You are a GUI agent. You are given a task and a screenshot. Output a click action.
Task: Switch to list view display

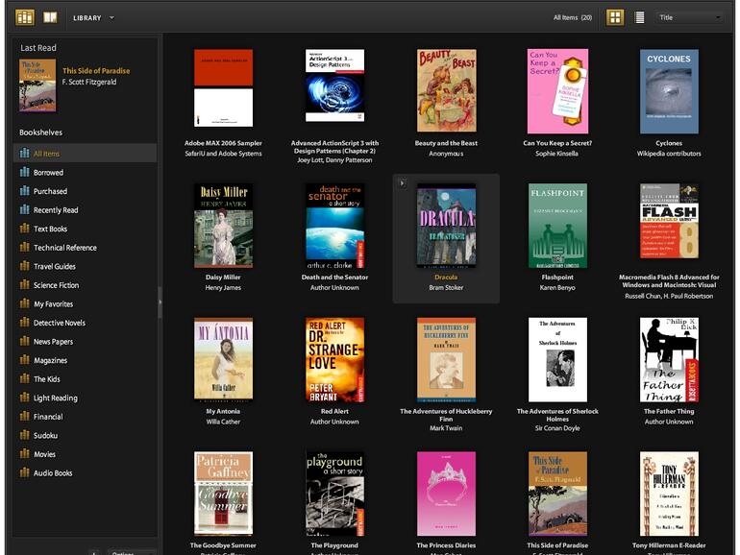pyautogui.click(x=640, y=17)
